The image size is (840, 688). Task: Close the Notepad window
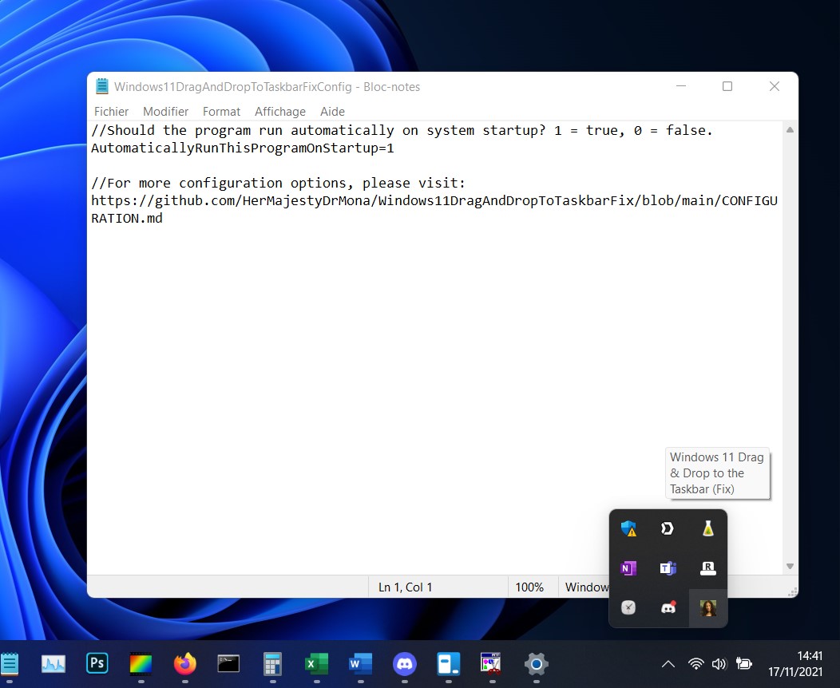point(774,86)
